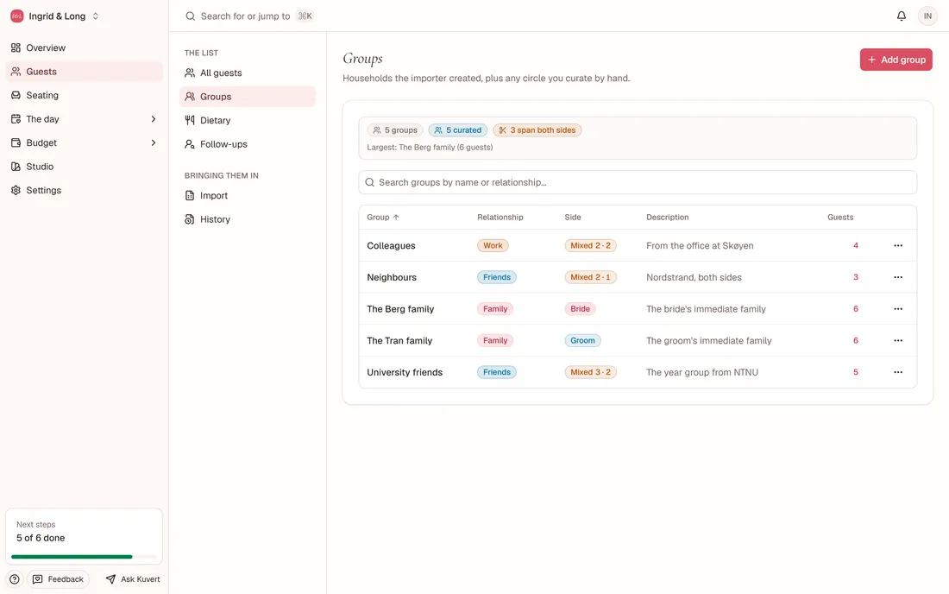
Task: Show All guests list
Action: (x=248, y=73)
